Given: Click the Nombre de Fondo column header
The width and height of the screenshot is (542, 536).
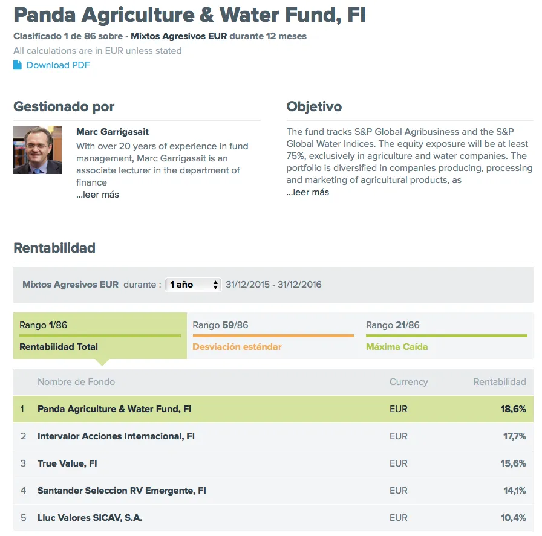Looking at the screenshot, I should tap(76, 382).
